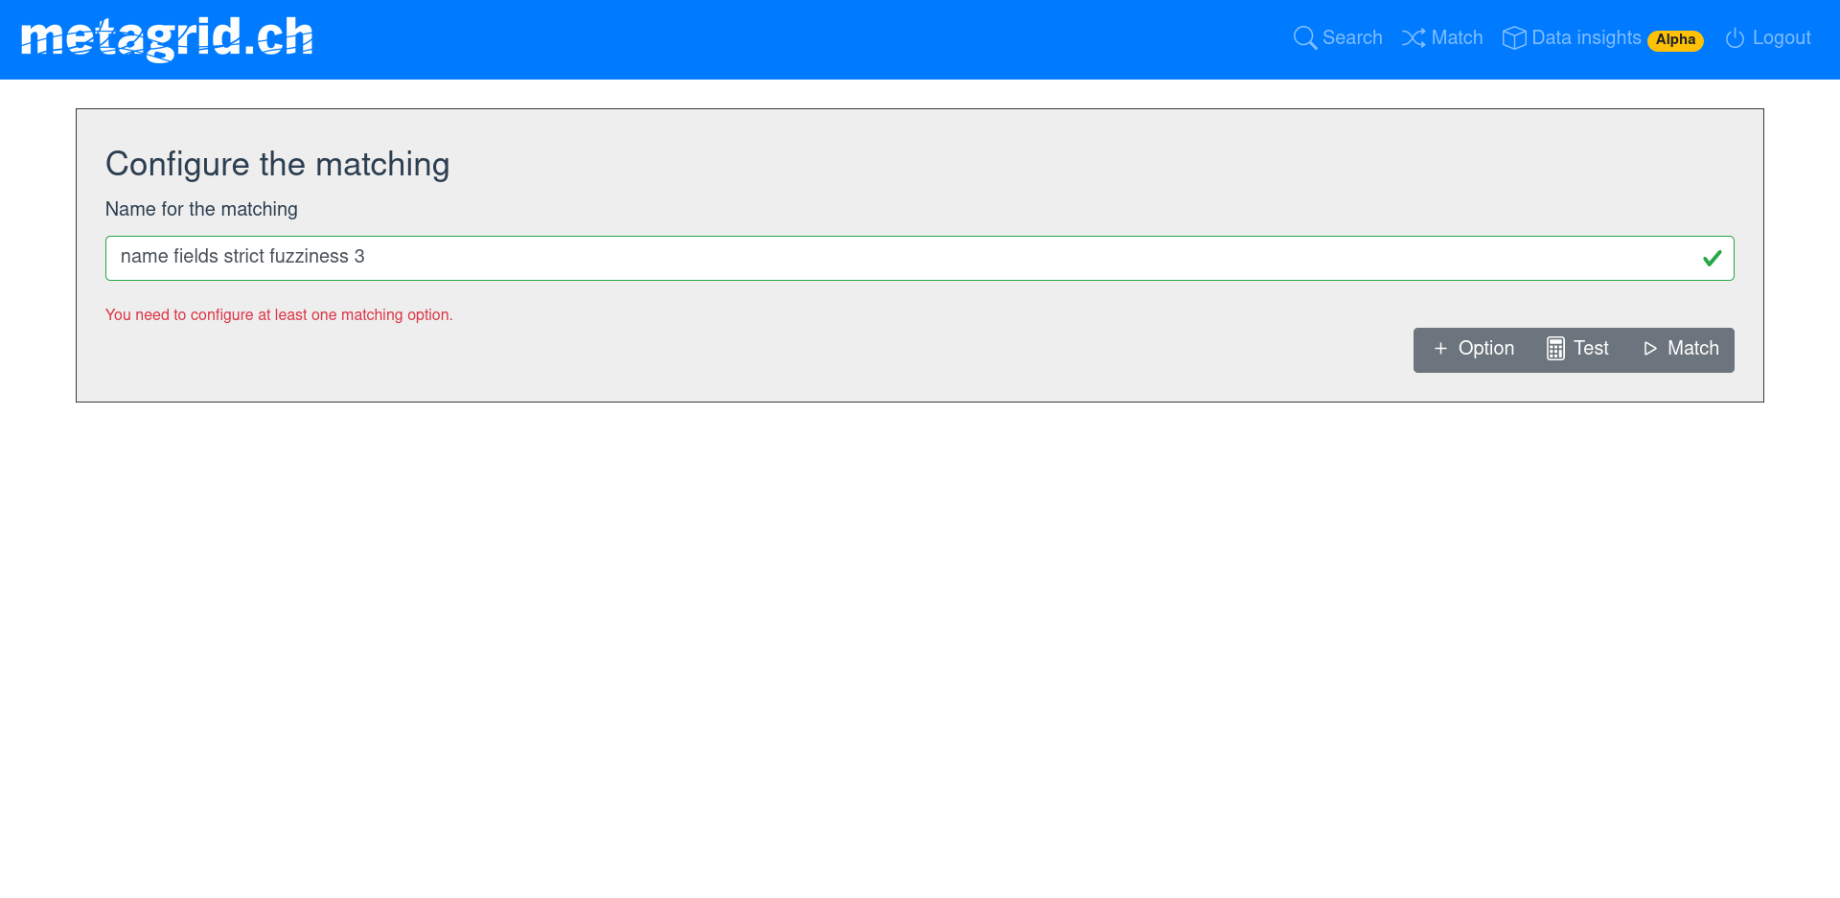
Task: Open the Data insights navigation link
Action: click(1585, 38)
